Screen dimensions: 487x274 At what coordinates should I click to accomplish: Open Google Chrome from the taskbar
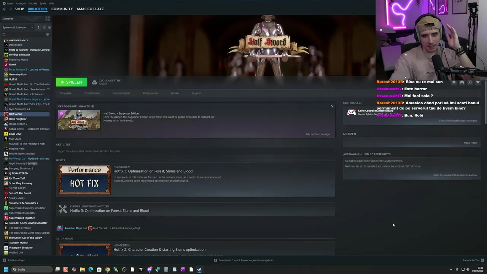tap(107, 269)
